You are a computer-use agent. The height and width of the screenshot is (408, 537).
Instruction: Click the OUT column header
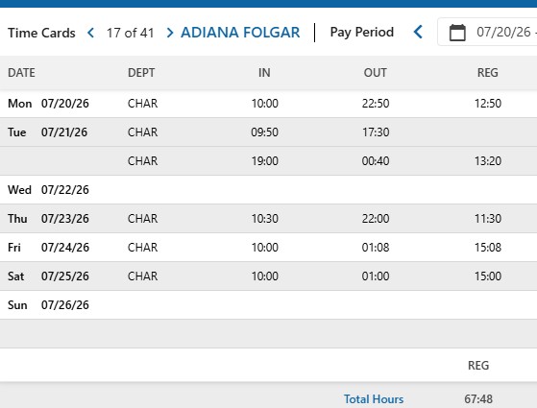[x=376, y=73]
